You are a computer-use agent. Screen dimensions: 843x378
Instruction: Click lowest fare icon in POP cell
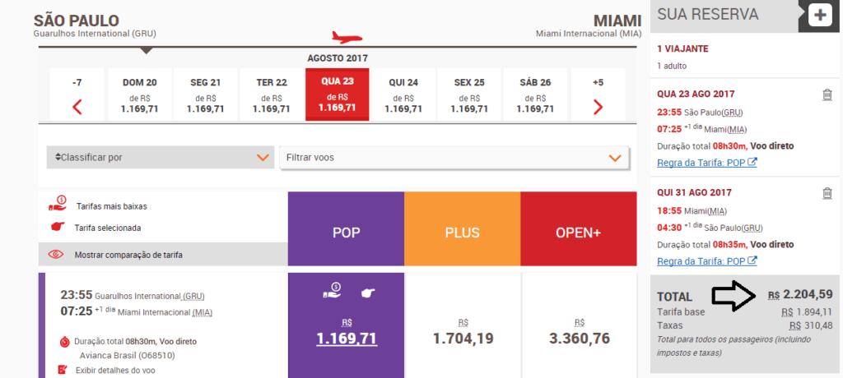tap(331, 292)
